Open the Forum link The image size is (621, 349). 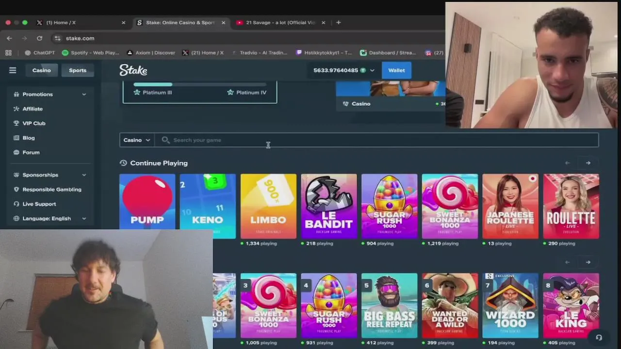tap(31, 153)
